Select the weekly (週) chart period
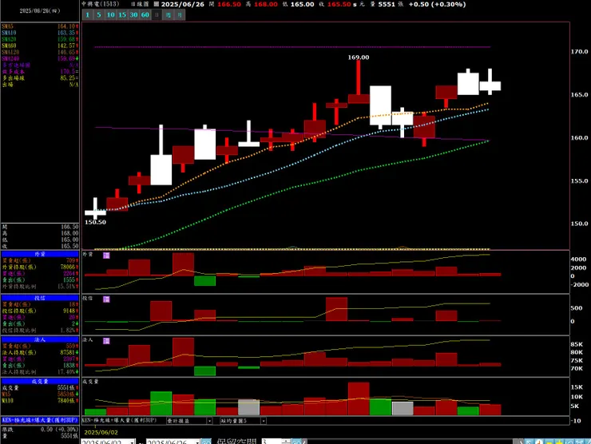The height and width of the screenshot is (444, 591). [x=168, y=15]
